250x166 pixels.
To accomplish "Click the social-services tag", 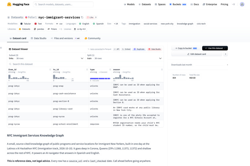I will click(x=150, y=24).
